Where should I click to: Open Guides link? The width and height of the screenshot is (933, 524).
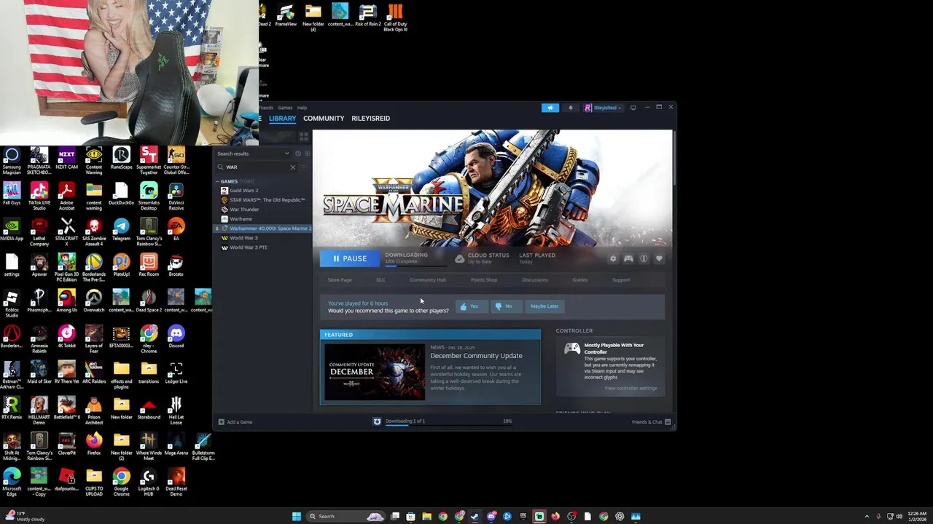coord(580,279)
